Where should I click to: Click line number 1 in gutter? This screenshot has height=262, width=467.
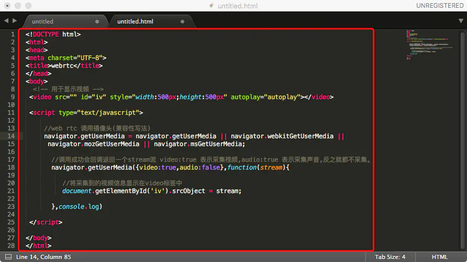click(13, 34)
